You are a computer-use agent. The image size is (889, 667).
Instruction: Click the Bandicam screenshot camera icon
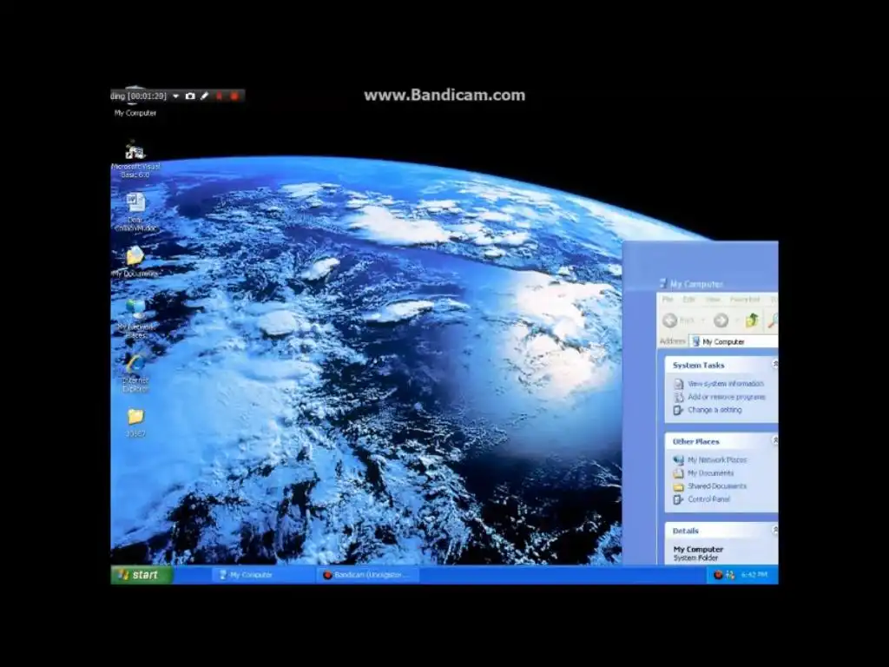tap(190, 96)
